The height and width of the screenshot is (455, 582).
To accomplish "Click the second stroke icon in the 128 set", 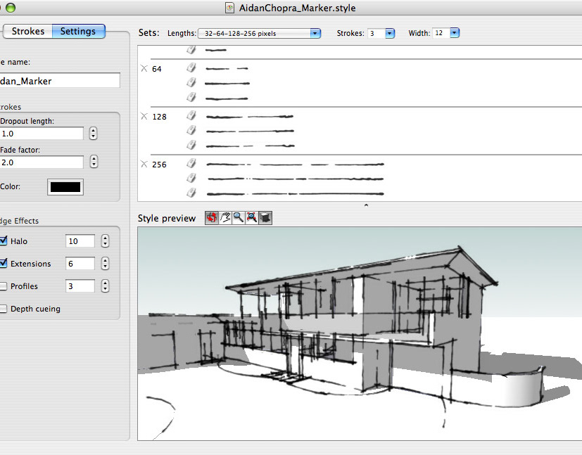I will [x=191, y=130].
